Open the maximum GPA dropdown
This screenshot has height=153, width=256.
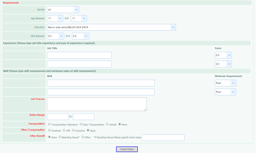point(80,36)
